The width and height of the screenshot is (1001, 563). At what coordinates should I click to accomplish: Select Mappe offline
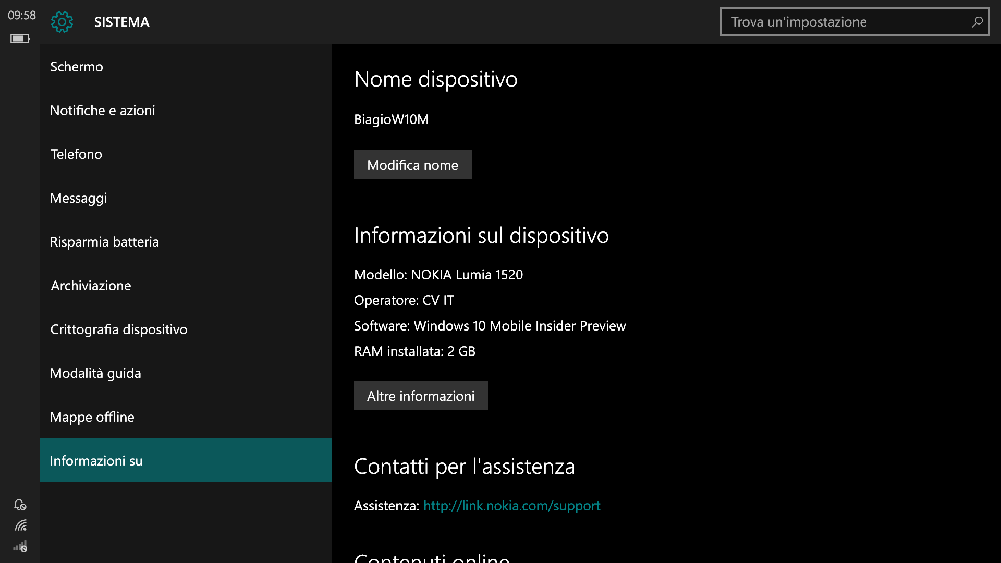coord(186,417)
